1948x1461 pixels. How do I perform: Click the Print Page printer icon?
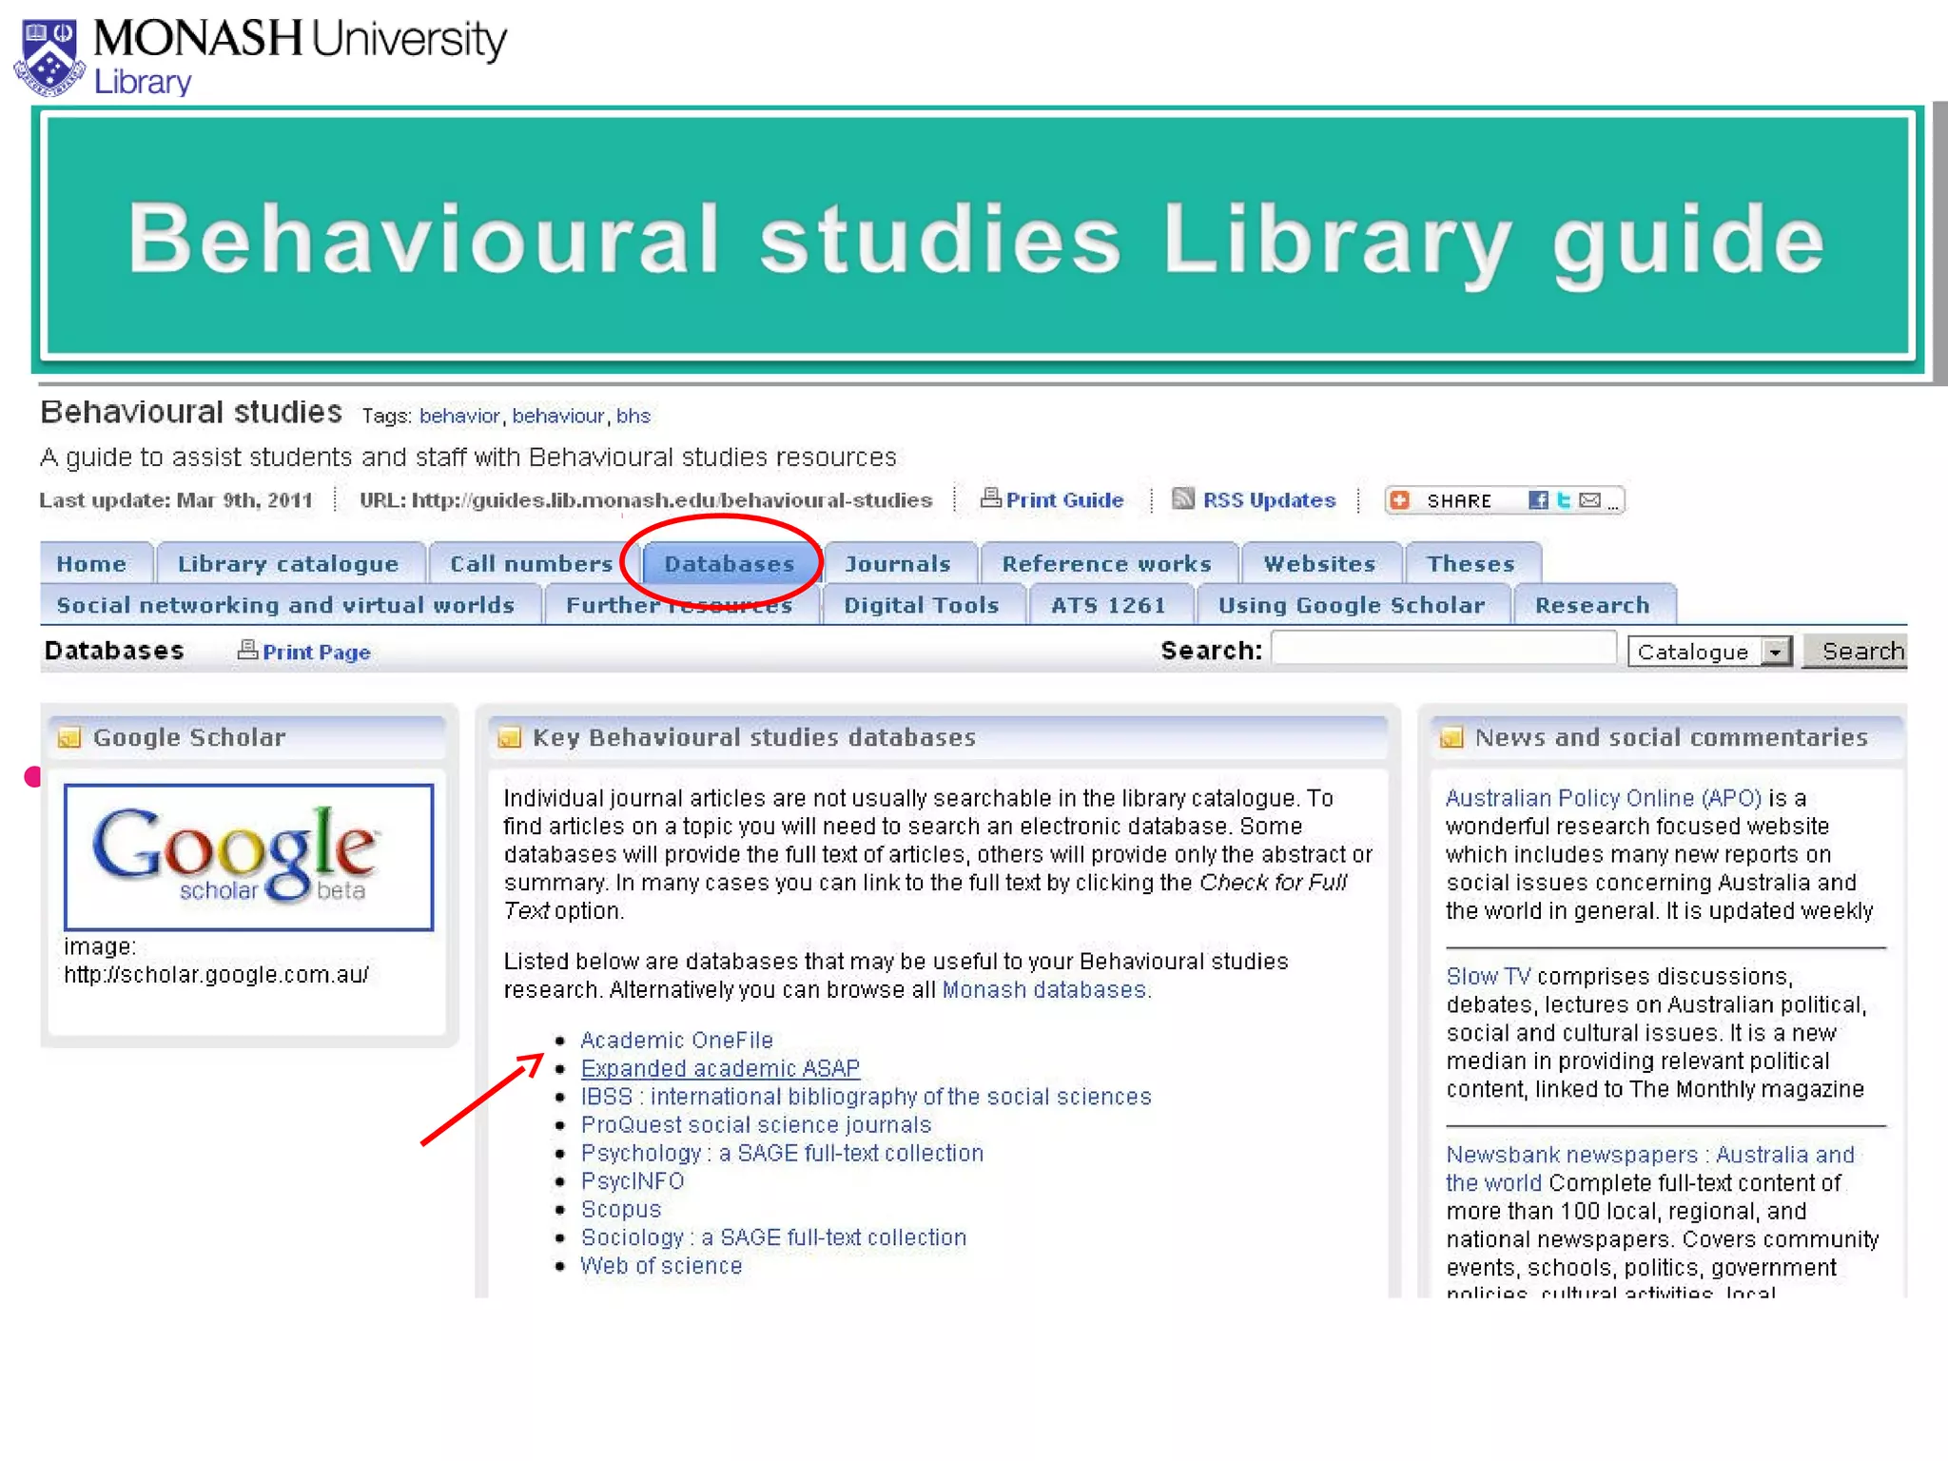coord(247,650)
